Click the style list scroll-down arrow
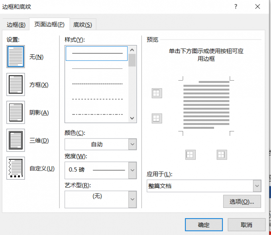This screenshot has height=235, width=271. (x=132, y=118)
